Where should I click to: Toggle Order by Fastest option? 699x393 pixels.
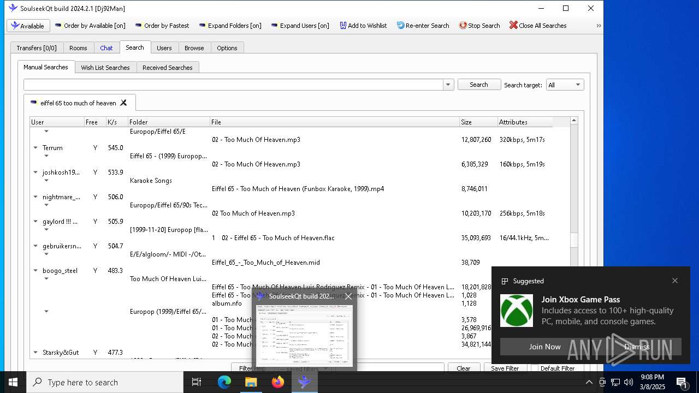162,26
